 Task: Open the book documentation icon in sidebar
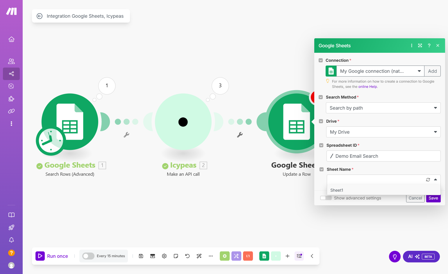pos(11,215)
